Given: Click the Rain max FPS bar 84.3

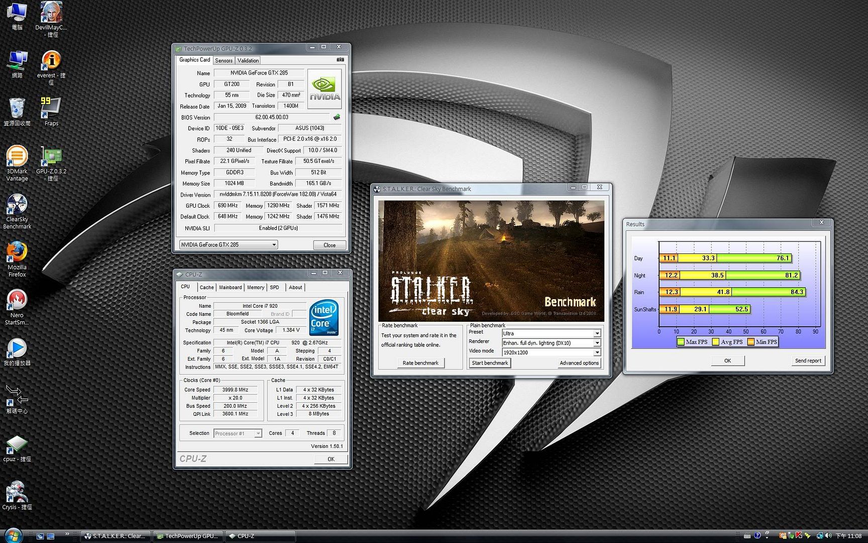Looking at the screenshot, I should pyautogui.click(x=769, y=292).
